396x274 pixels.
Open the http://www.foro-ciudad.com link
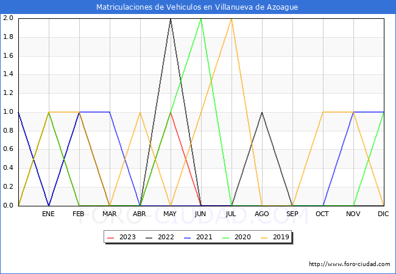point(350,264)
